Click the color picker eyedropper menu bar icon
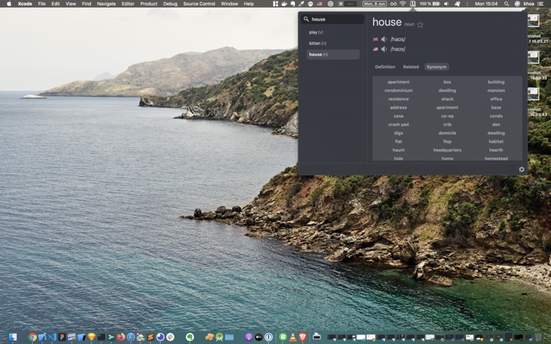The width and height of the screenshot is (551, 344). click(302, 4)
